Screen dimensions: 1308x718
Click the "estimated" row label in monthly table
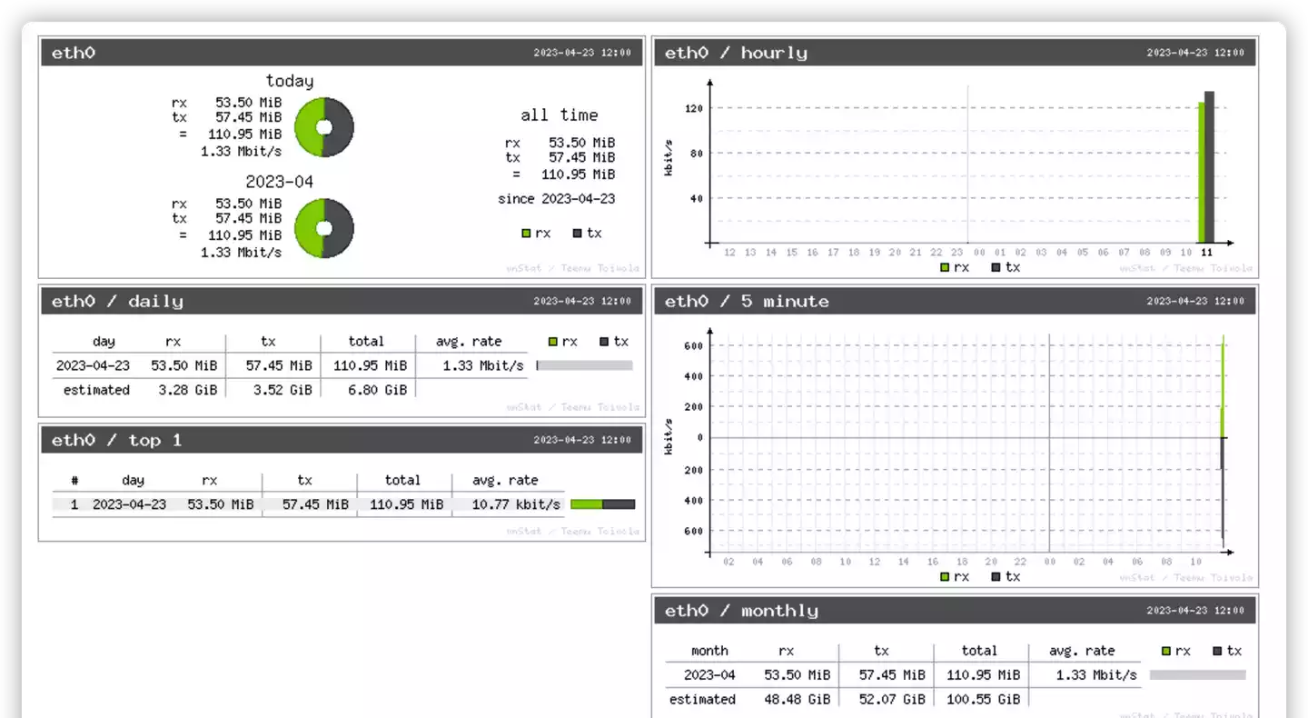pyautogui.click(x=702, y=699)
